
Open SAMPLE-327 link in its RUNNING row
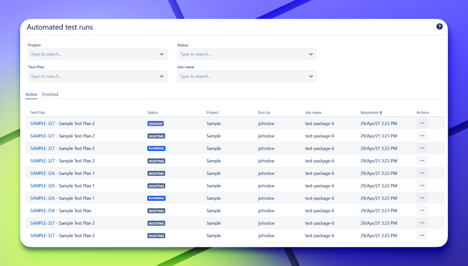[42, 149]
